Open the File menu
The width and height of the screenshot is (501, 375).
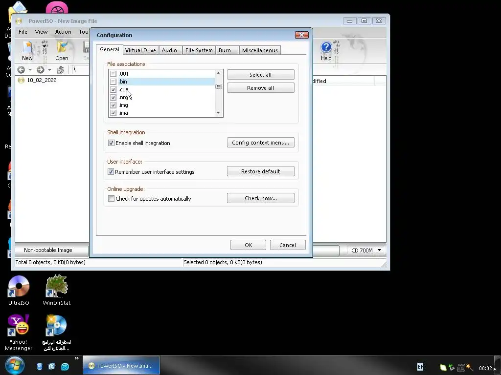pyautogui.click(x=23, y=32)
